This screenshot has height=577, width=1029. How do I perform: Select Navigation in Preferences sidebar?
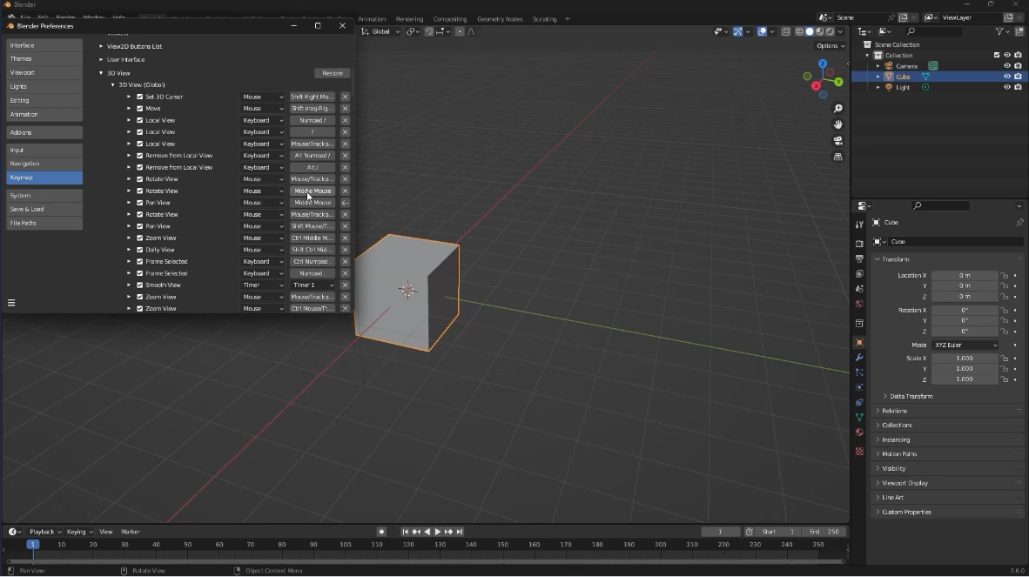pos(44,164)
